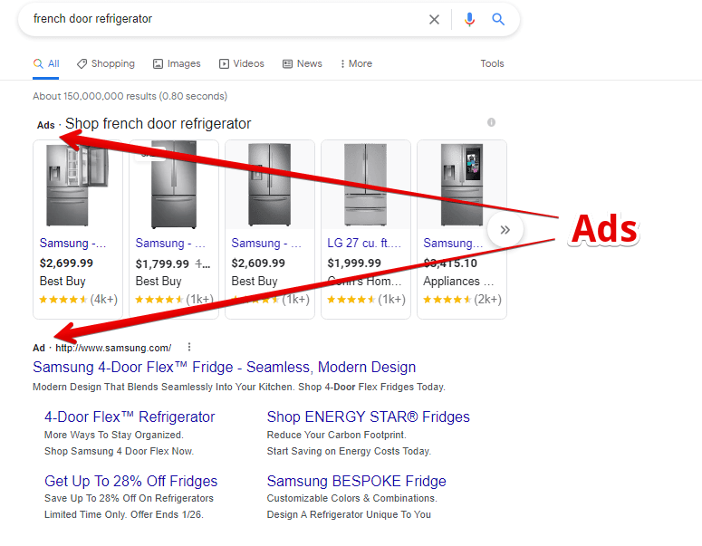Open the 4-Door Flex Refrigerator sitelink

[130, 417]
